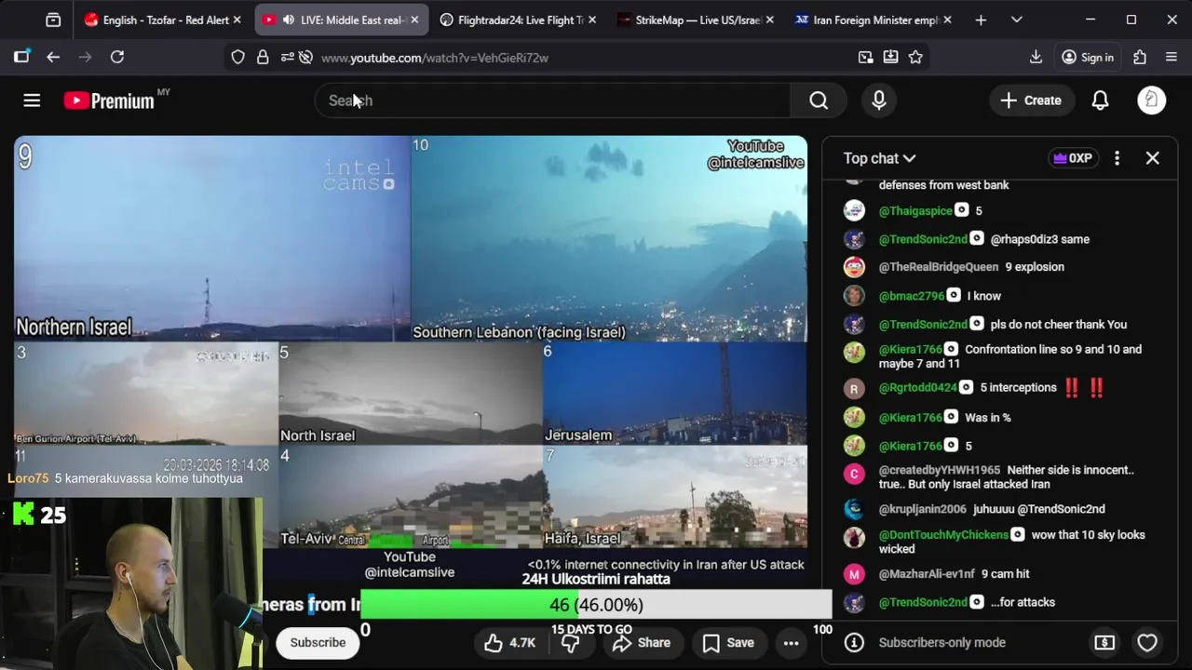Open tracking protection shield panel
Image resolution: width=1192 pixels, height=670 pixels.
point(238,58)
